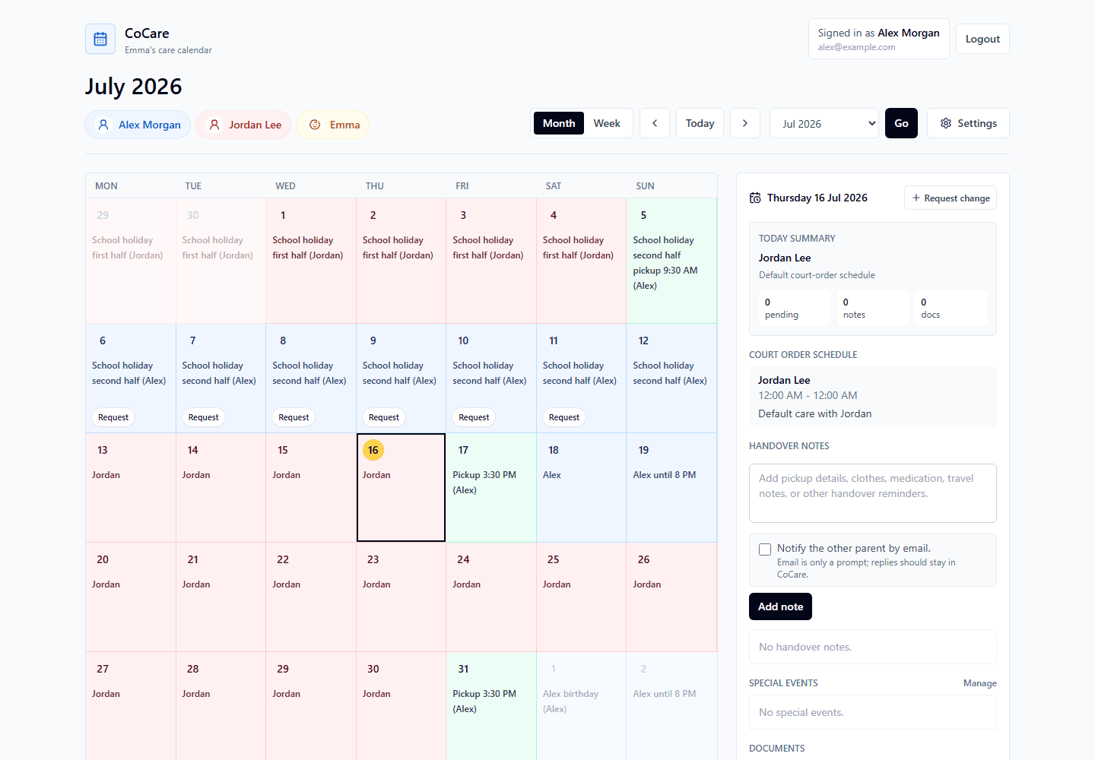The image size is (1095, 760).
Task: Select July 13 Jordan day cell
Action: click(131, 487)
